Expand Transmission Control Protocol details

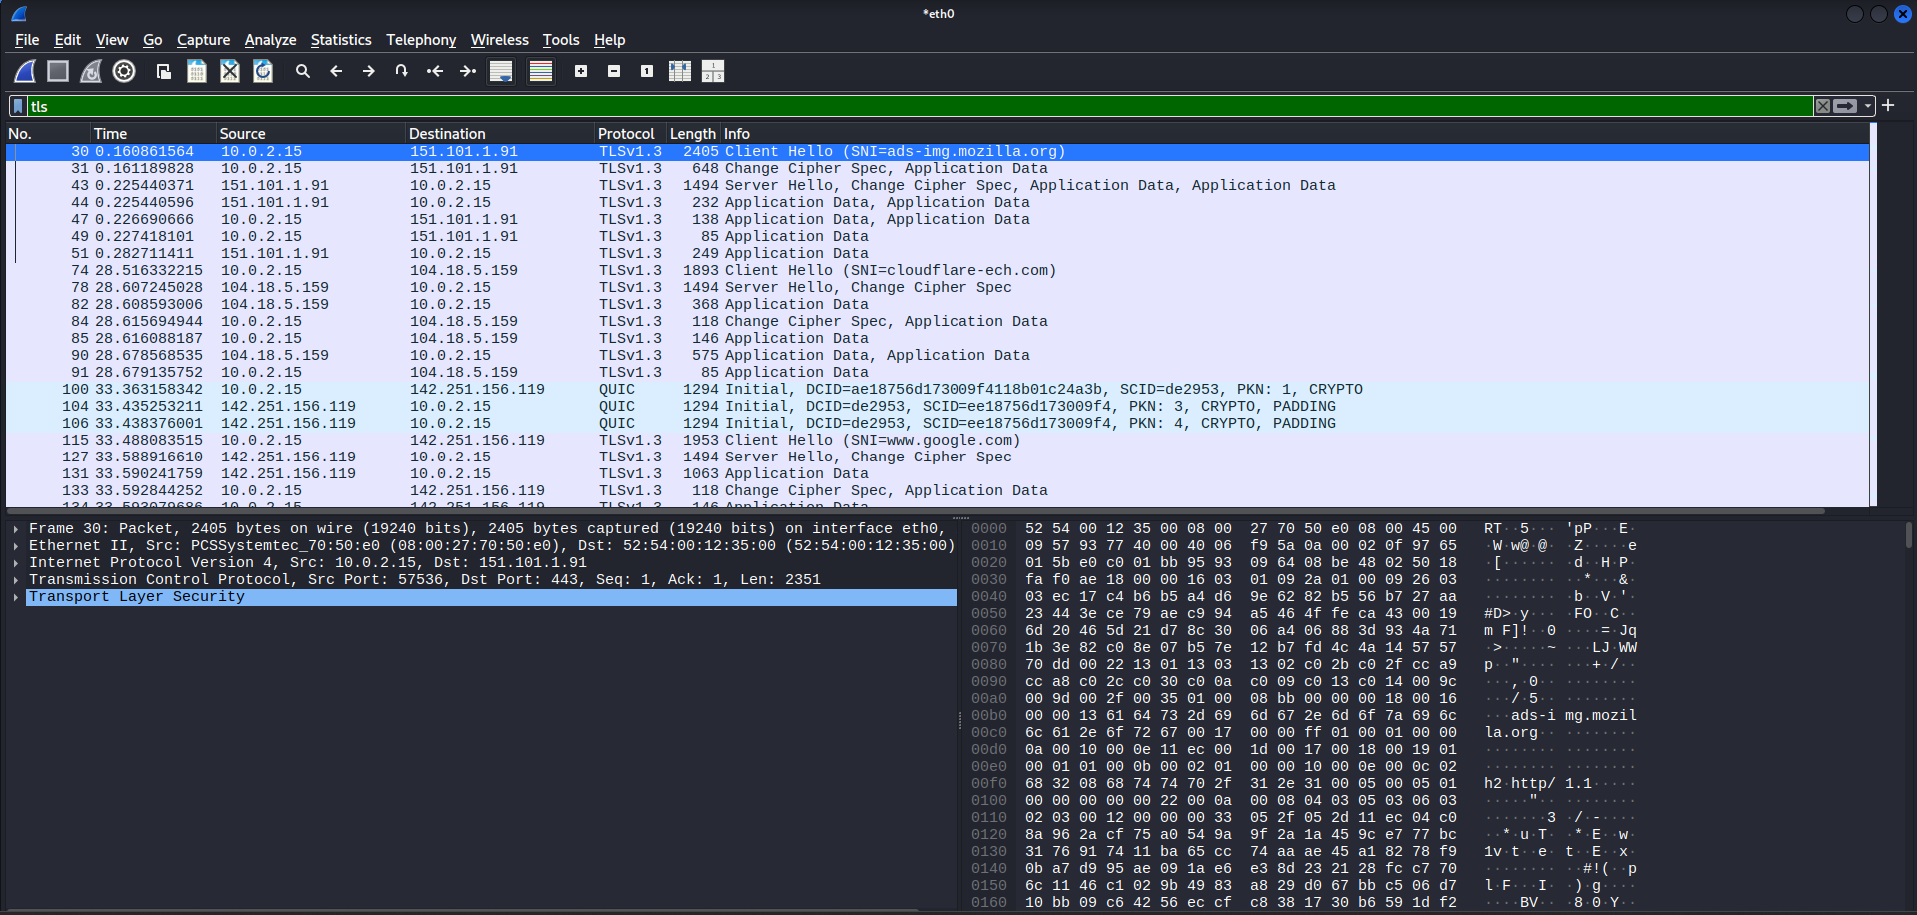tap(16, 580)
